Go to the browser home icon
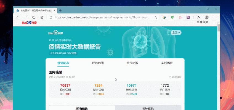The image size is (234, 110). click(42, 17)
